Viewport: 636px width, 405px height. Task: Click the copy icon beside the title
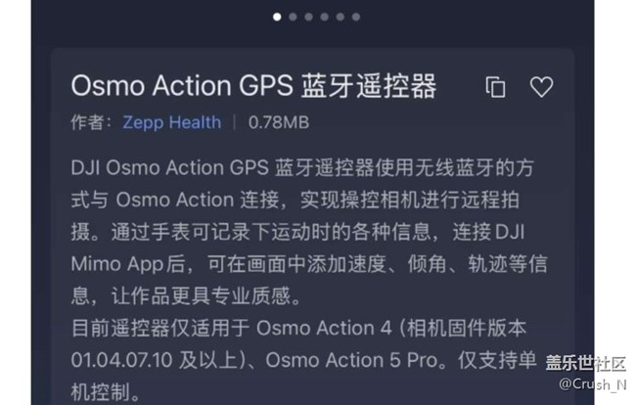click(496, 87)
